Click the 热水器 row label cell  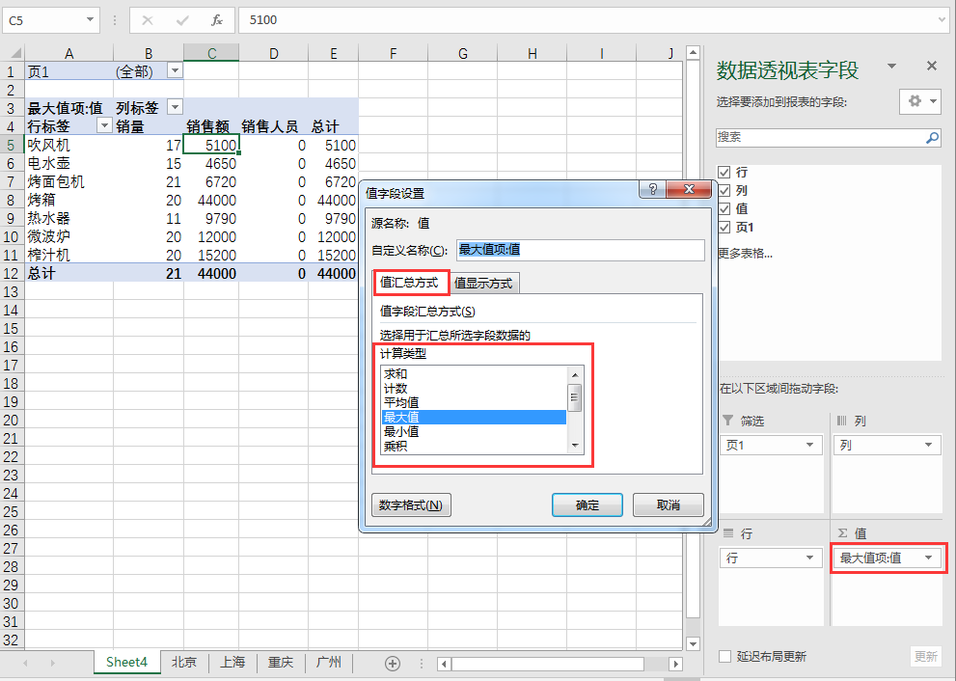point(68,218)
